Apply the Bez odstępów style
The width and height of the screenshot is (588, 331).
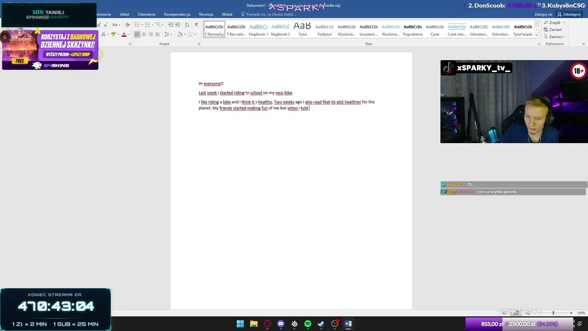click(x=236, y=29)
